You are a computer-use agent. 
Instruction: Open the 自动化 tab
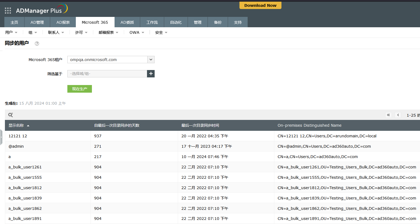click(176, 22)
